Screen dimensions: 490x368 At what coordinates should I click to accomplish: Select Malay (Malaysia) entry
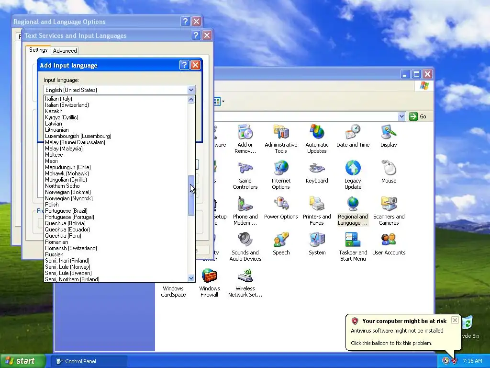[116, 149]
